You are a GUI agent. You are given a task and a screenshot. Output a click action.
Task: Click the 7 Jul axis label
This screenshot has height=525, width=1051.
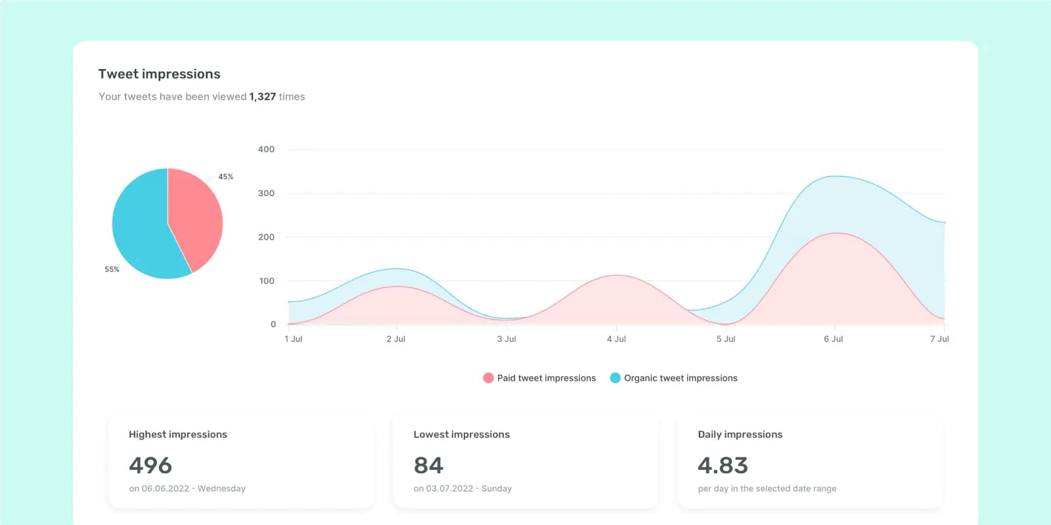939,339
